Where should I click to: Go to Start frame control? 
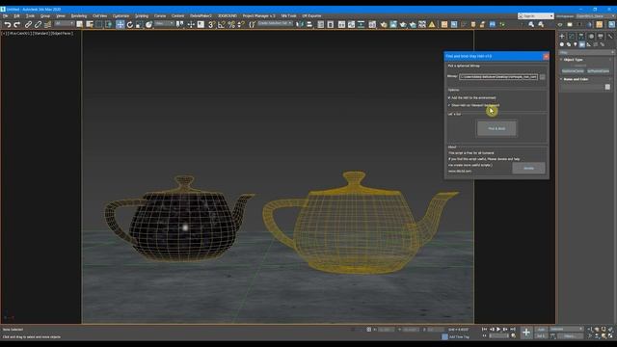484,330
